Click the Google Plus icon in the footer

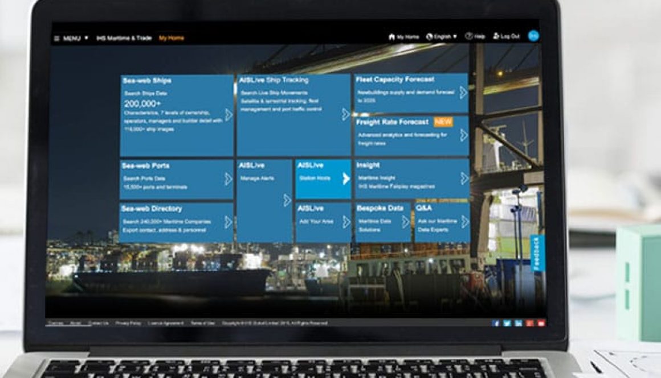(530, 323)
